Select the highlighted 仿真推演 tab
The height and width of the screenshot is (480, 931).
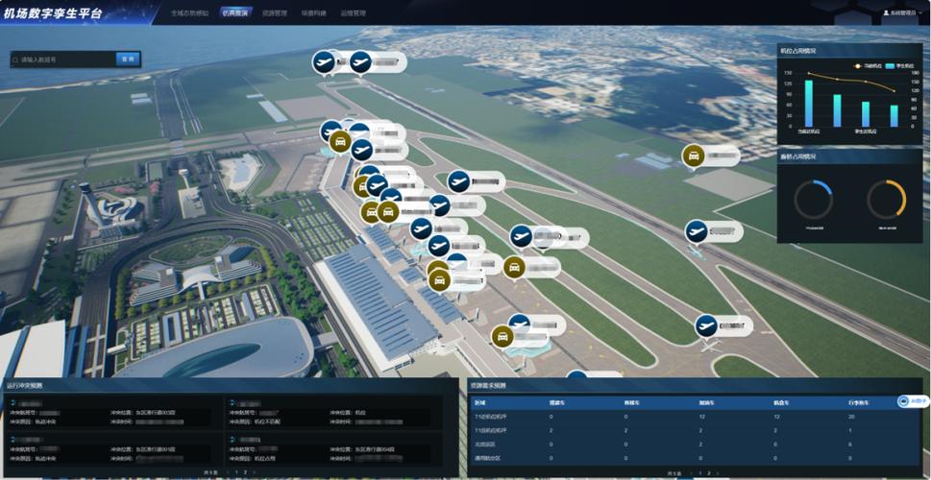click(x=235, y=12)
